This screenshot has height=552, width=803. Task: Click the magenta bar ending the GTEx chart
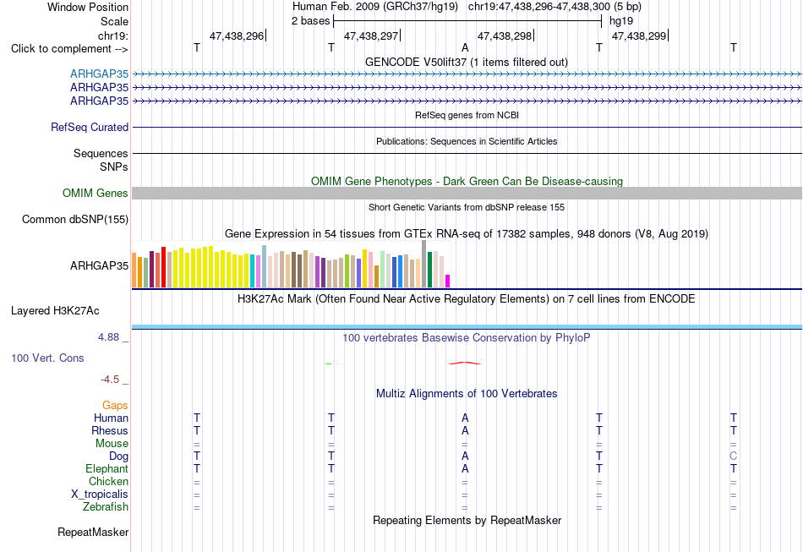coord(448,281)
